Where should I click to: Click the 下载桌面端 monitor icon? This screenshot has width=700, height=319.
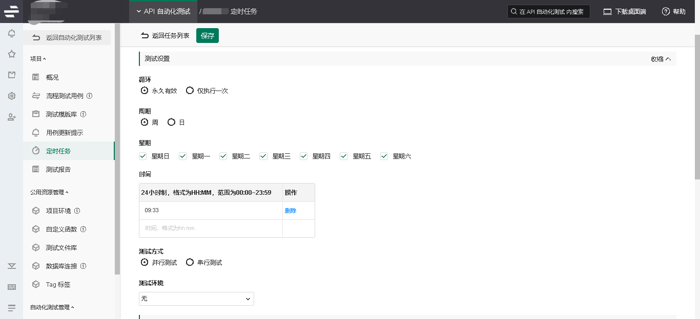pos(607,11)
